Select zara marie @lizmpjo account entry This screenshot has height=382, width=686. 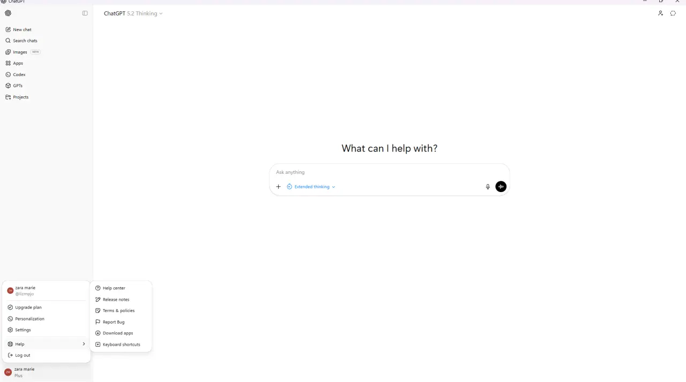click(x=47, y=291)
